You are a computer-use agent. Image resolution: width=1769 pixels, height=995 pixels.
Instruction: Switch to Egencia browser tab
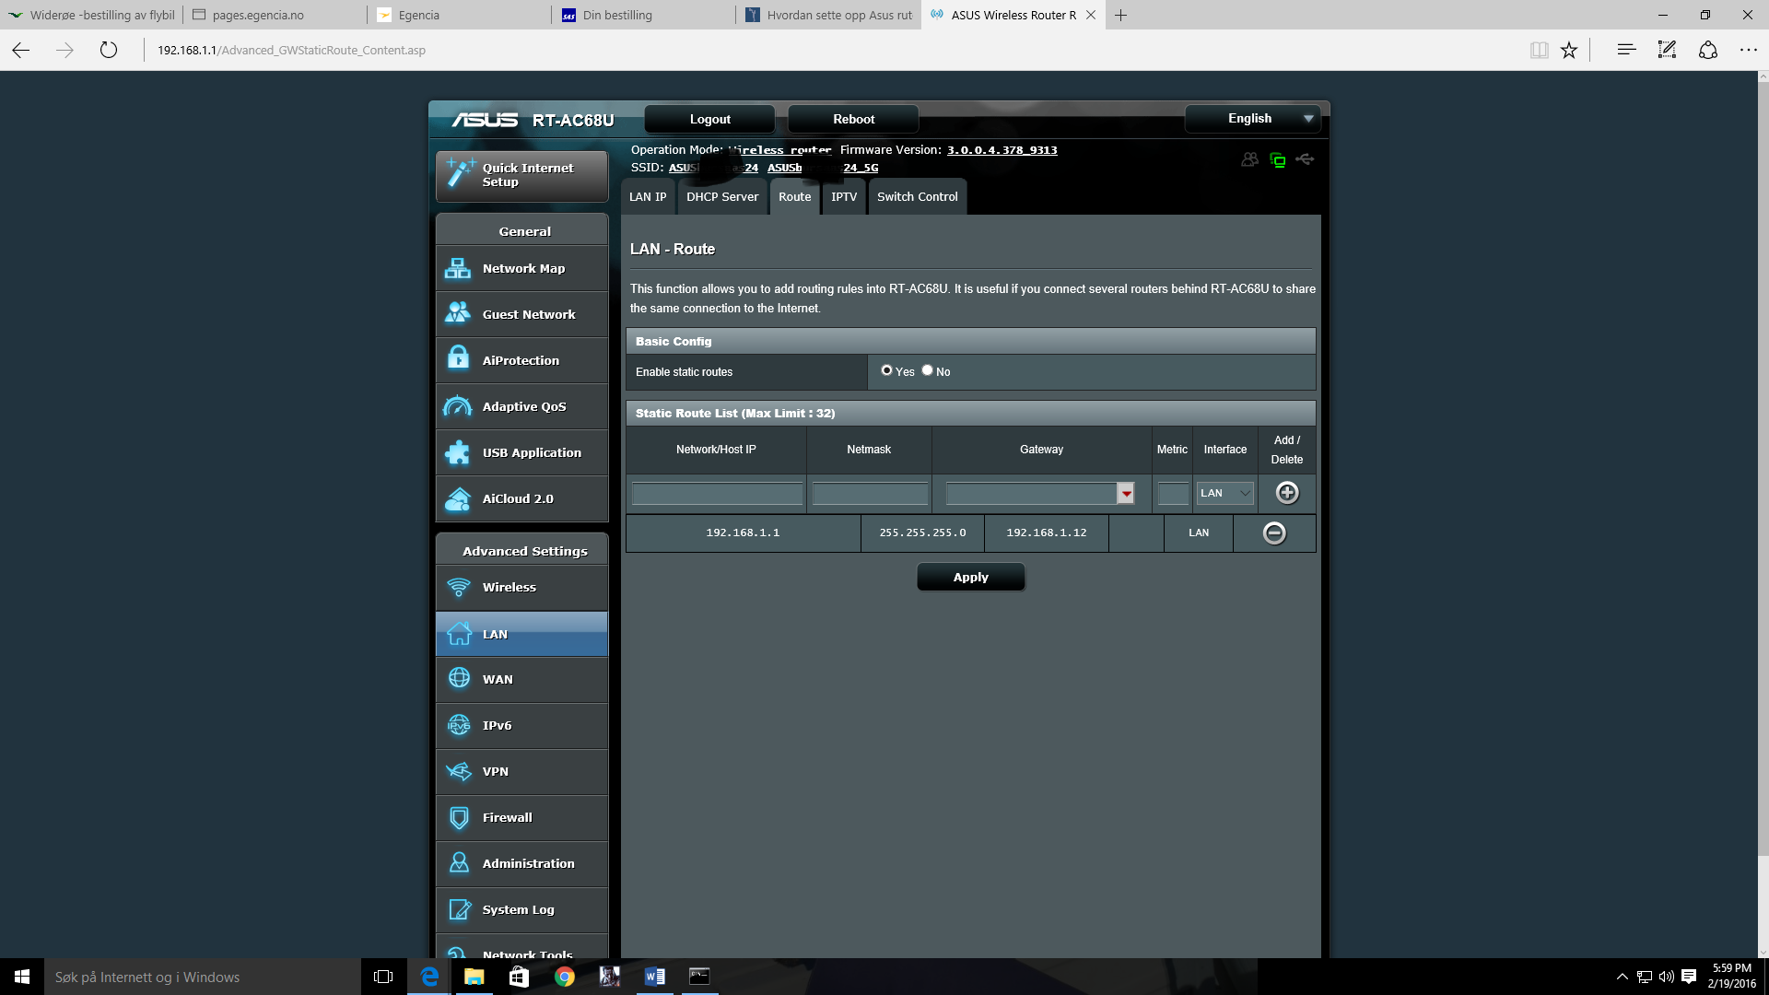click(461, 15)
